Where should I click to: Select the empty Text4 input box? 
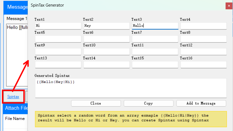pos(203,26)
